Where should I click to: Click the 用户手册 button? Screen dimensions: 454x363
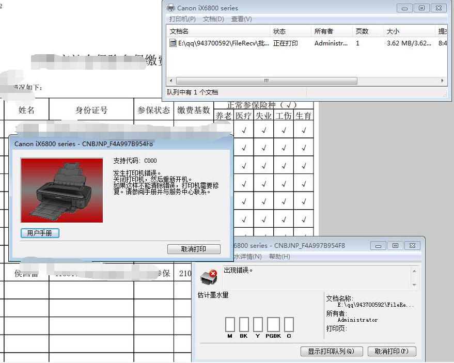coord(40,233)
